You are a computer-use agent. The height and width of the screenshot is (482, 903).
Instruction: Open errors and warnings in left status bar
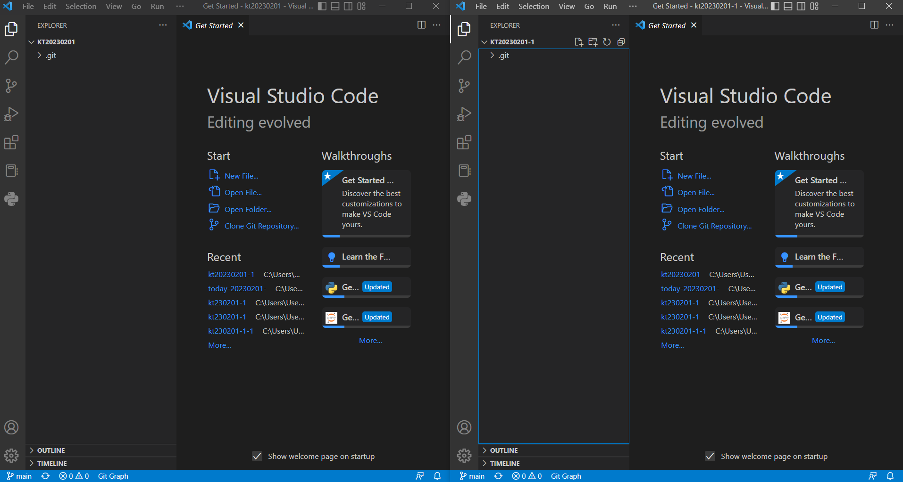[74, 476]
